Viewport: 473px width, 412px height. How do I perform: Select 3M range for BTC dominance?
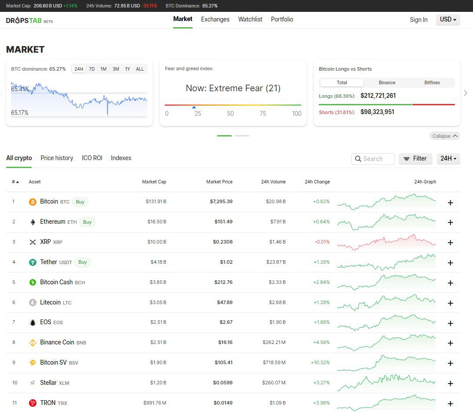pos(116,69)
